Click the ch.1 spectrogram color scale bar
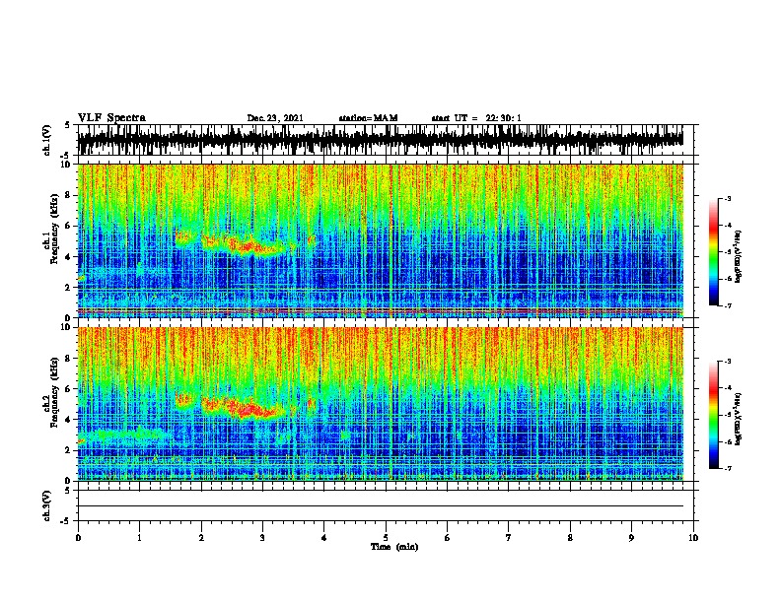The image size is (781, 603). pyautogui.click(x=713, y=252)
